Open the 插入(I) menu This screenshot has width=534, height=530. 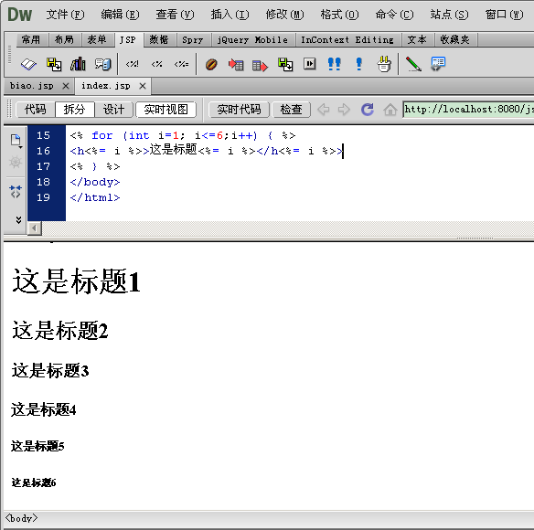click(x=230, y=15)
